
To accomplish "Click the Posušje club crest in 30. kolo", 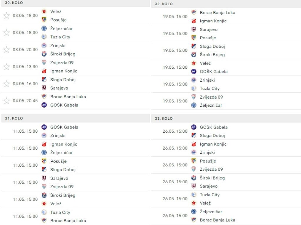I will click(x=44, y=20).
